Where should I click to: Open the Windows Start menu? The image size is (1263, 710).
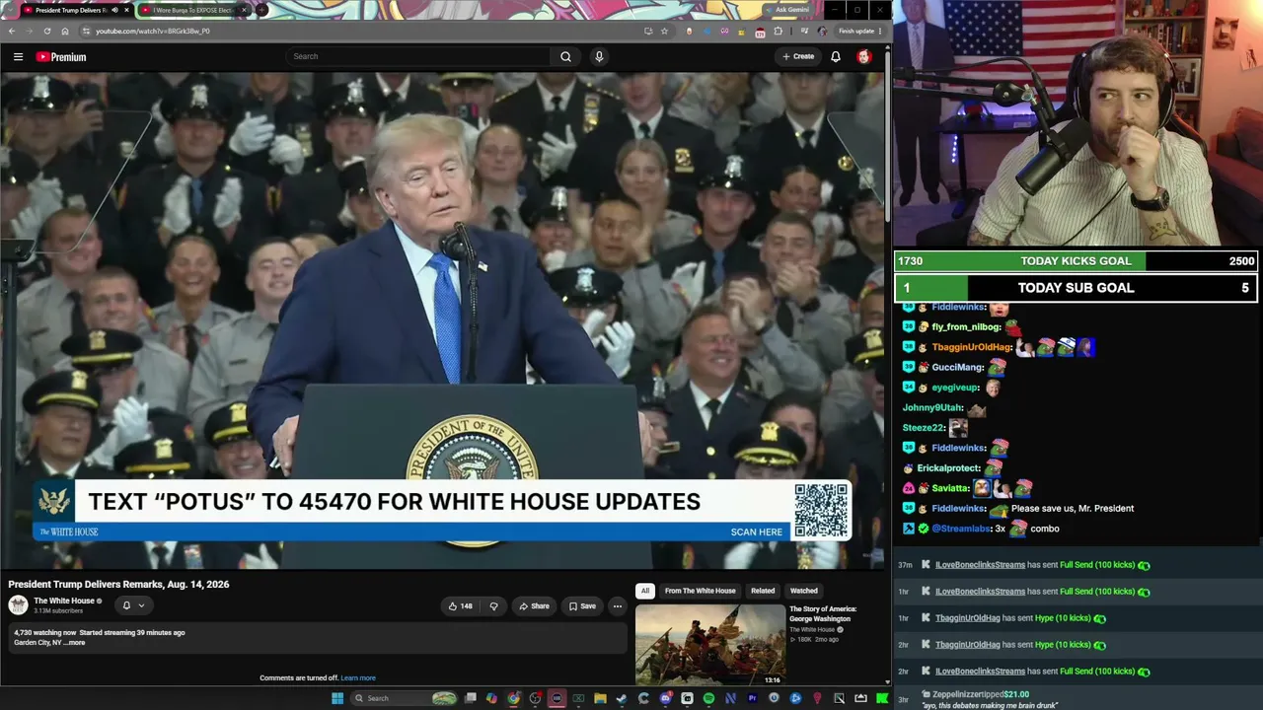[x=337, y=698]
